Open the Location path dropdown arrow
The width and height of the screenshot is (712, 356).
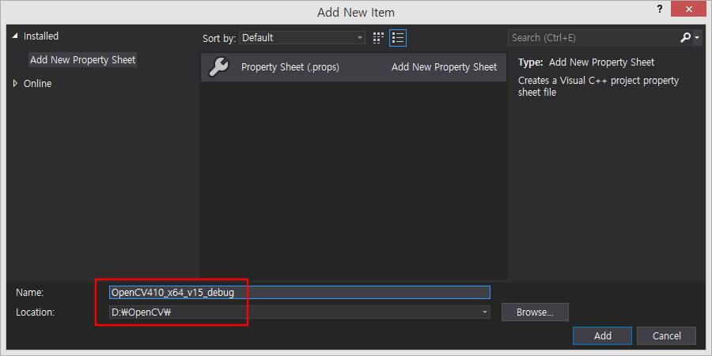click(x=484, y=312)
